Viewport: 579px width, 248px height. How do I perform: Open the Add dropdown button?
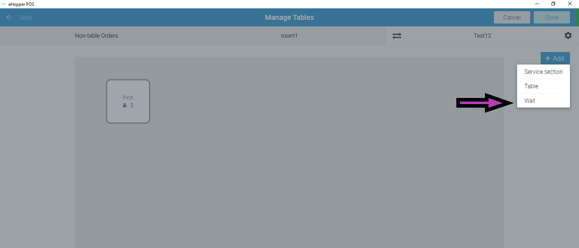coord(555,58)
